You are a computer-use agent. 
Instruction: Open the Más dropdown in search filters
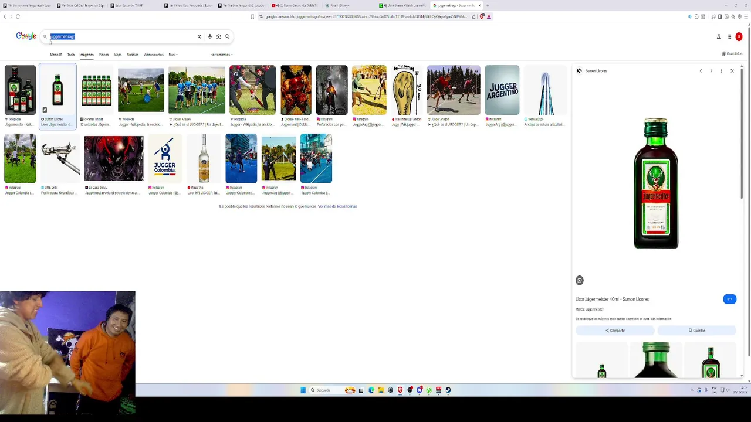click(x=173, y=55)
